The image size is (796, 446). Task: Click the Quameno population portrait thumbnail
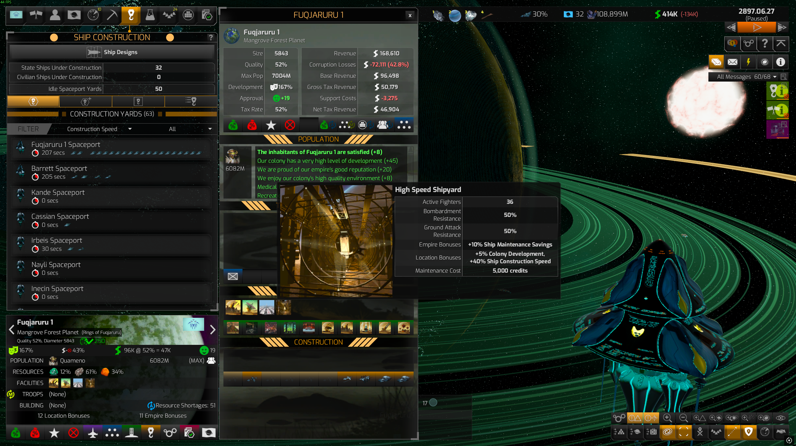click(233, 156)
